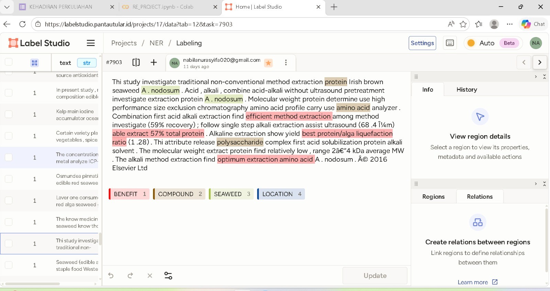Check the 'Thi study investig' row checkbox
The height and width of the screenshot is (291, 550).
pyautogui.click(x=9, y=243)
